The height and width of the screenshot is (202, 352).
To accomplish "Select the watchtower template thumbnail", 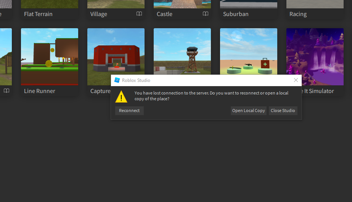I will click(182, 51).
